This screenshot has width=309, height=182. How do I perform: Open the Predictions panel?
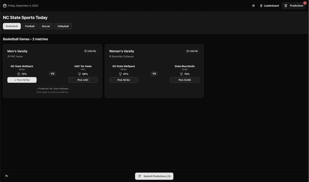pyautogui.click(x=294, y=6)
